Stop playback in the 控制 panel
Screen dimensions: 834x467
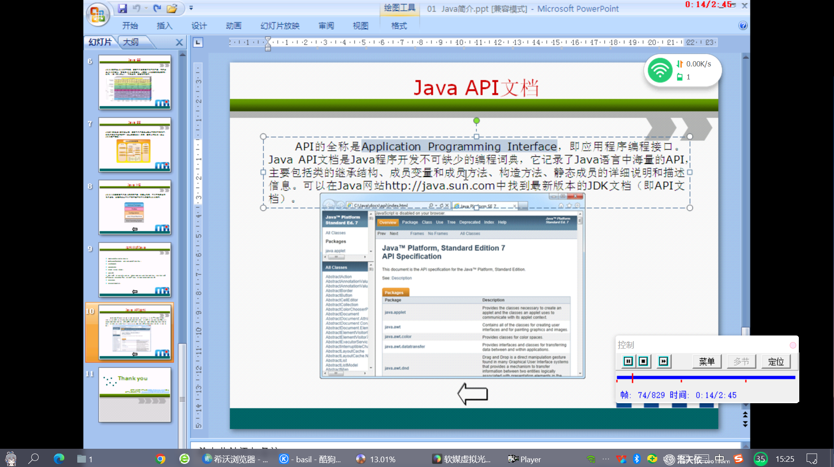click(643, 361)
